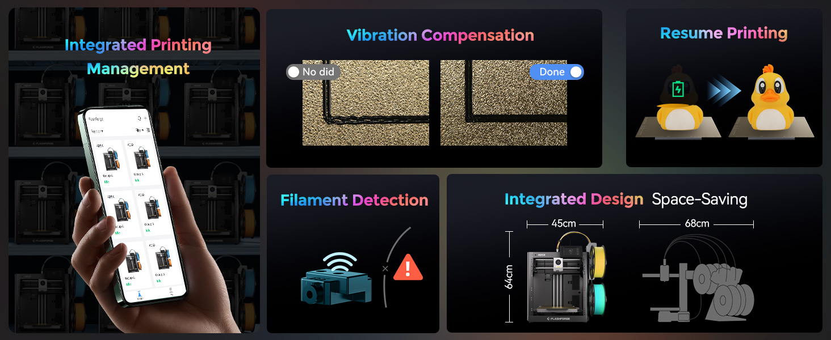
Task: Click the "Filament Detection" heading
Action: pyautogui.click(x=354, y=200)
